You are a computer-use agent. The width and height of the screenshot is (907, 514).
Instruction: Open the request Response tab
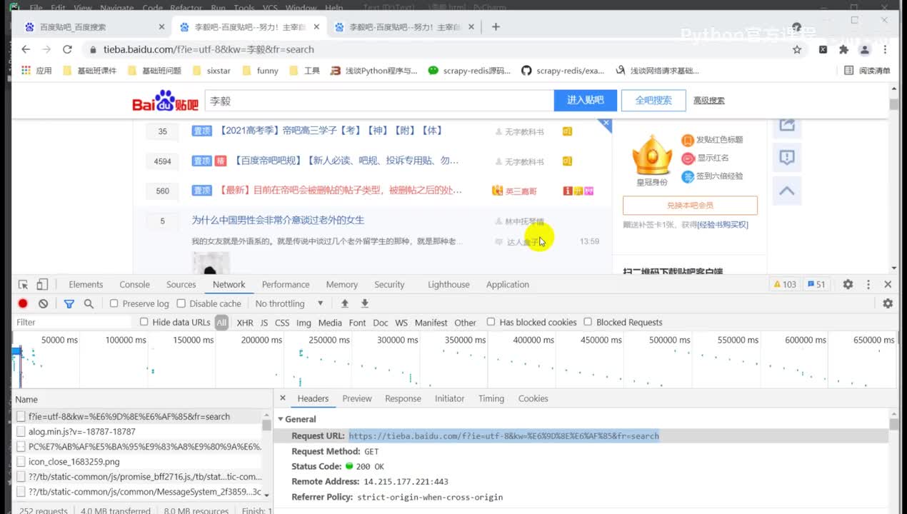point(403,398)
